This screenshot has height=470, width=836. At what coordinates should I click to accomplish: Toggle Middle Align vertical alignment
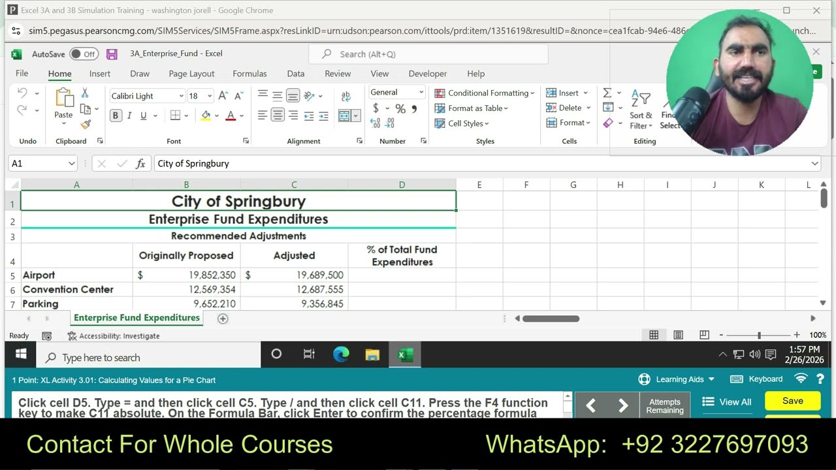click(278, 96)
